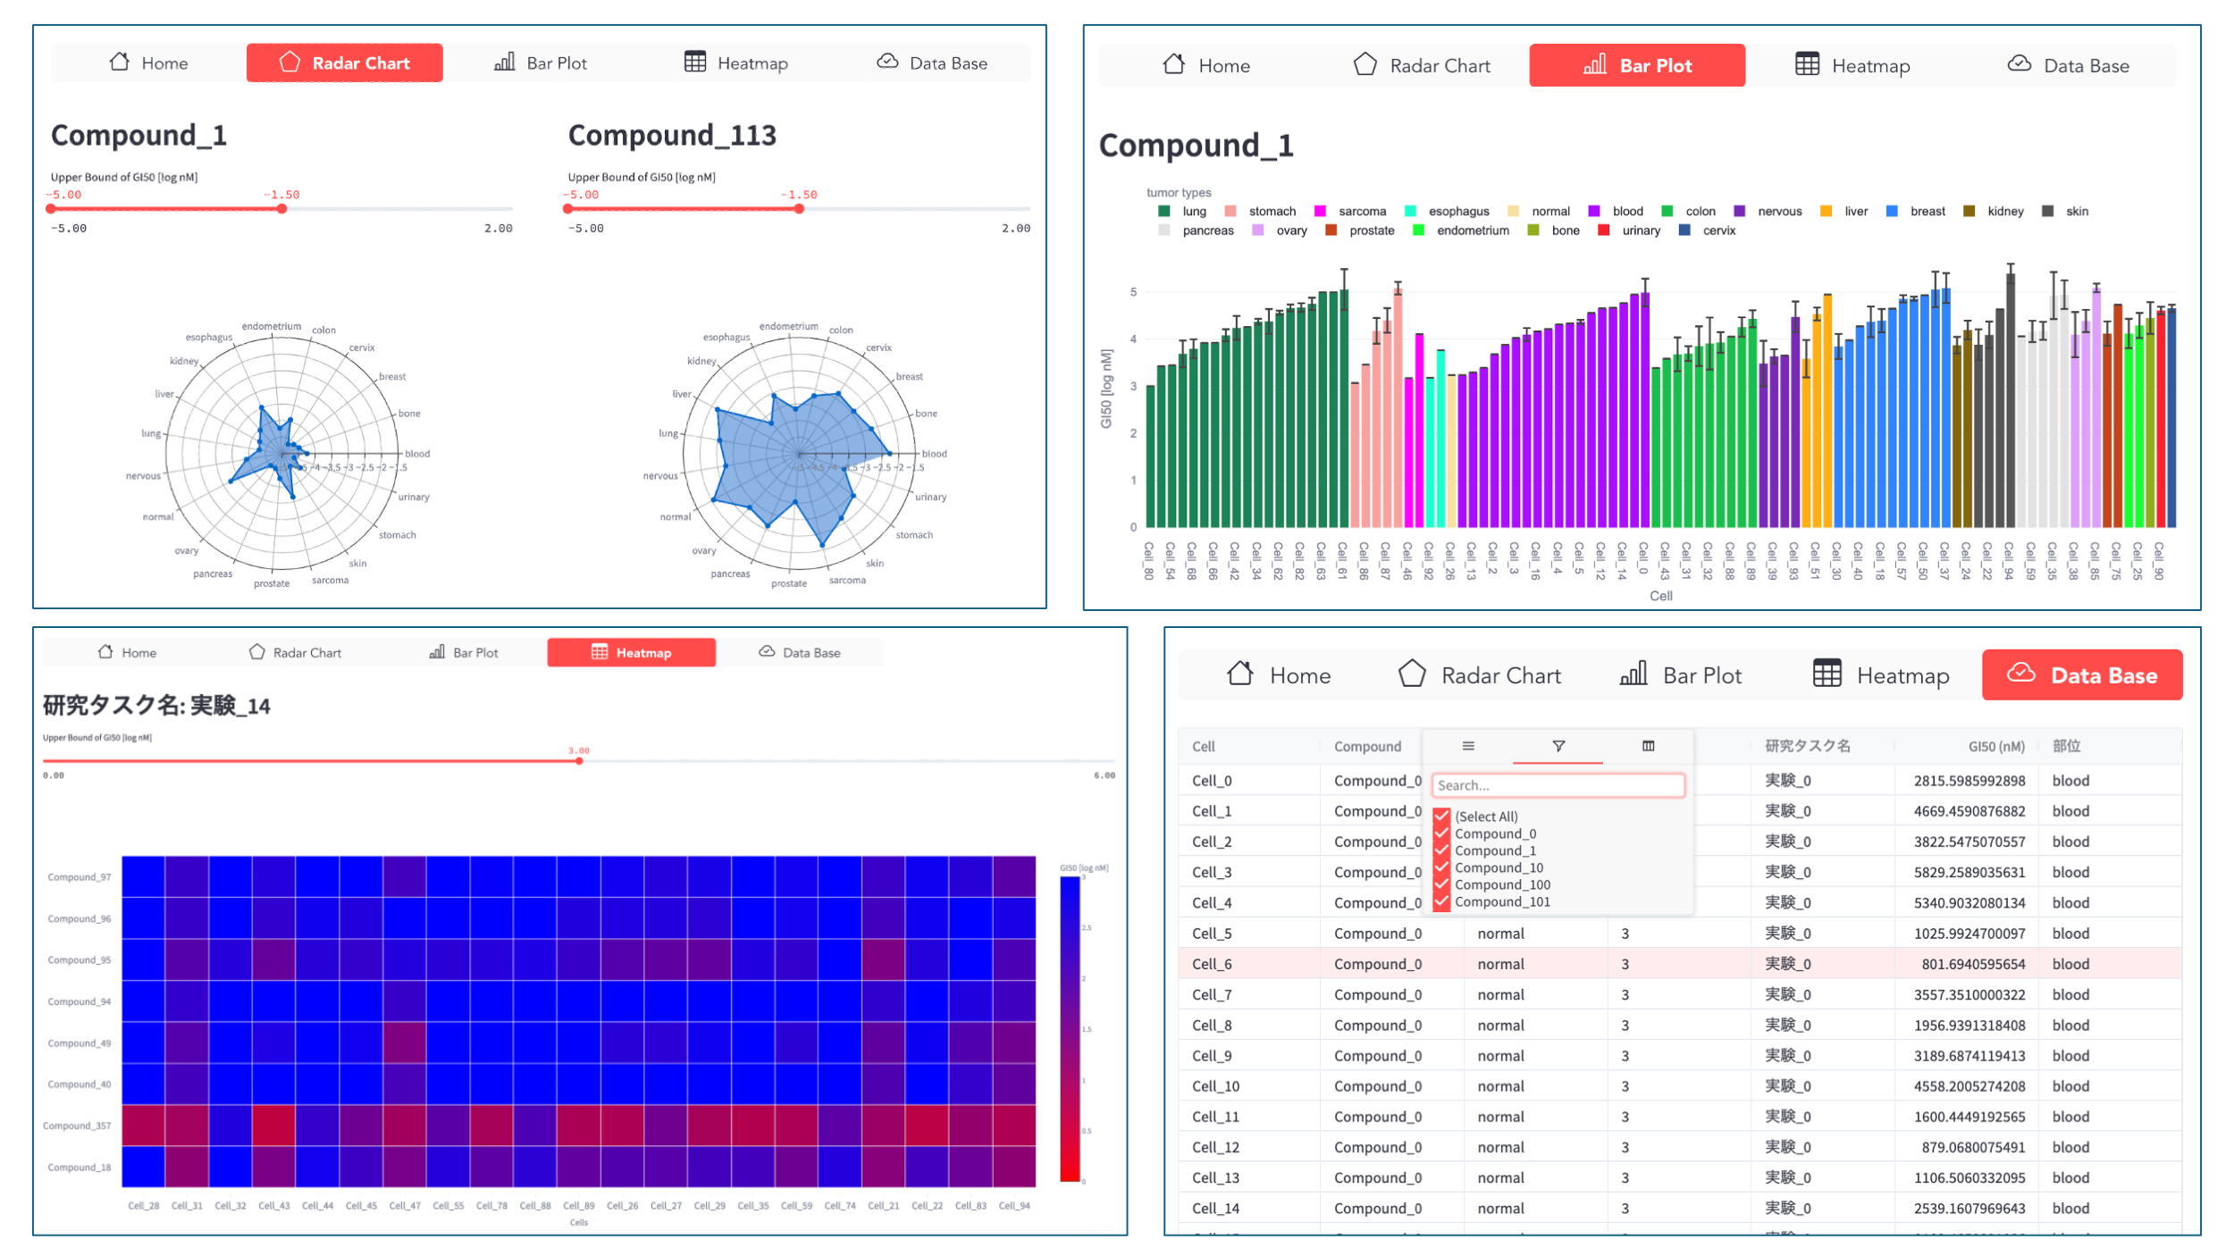This screenshot has width=2234, height=1256.
Task: Click Compound_113 GI50 upper bound slider handle
Action: (799, 209)
